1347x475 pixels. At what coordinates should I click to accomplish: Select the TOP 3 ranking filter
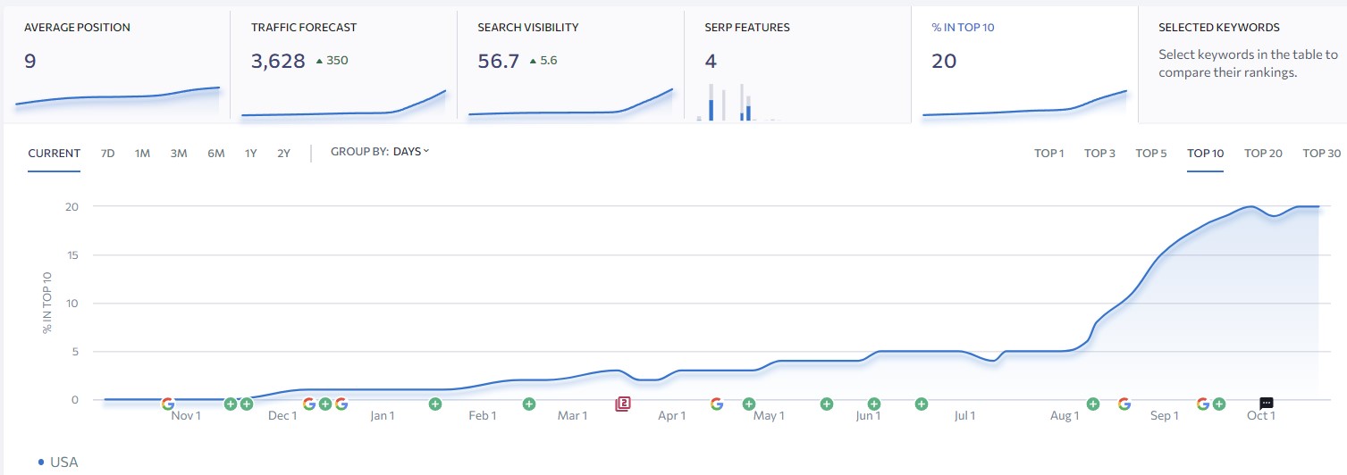(1099, 153)
